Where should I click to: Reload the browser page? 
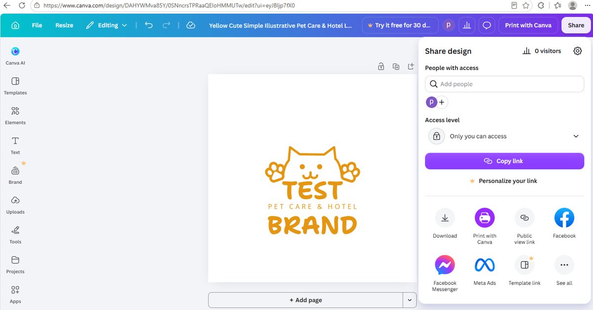pos(22,5)
